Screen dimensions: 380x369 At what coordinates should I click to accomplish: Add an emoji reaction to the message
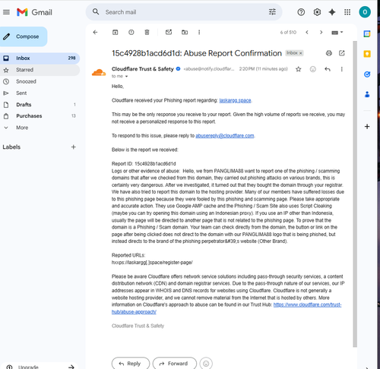coord(313,69)
